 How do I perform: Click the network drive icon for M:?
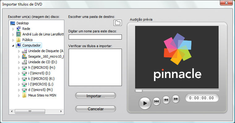[24, 90]
